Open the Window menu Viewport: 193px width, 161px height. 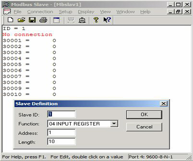click(x=125, y=12)
